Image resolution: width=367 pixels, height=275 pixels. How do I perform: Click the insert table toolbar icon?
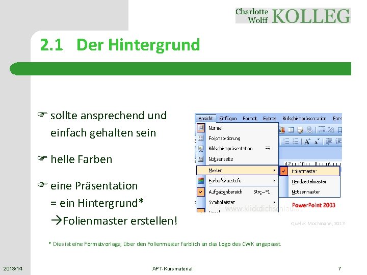point(291,129)
